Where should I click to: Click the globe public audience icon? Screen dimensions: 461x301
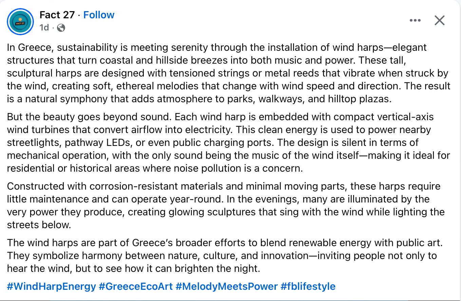(61, 28)
